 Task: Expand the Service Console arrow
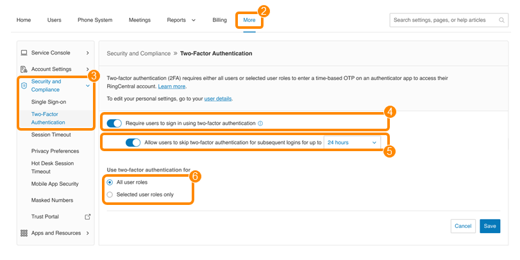[88, 53]
